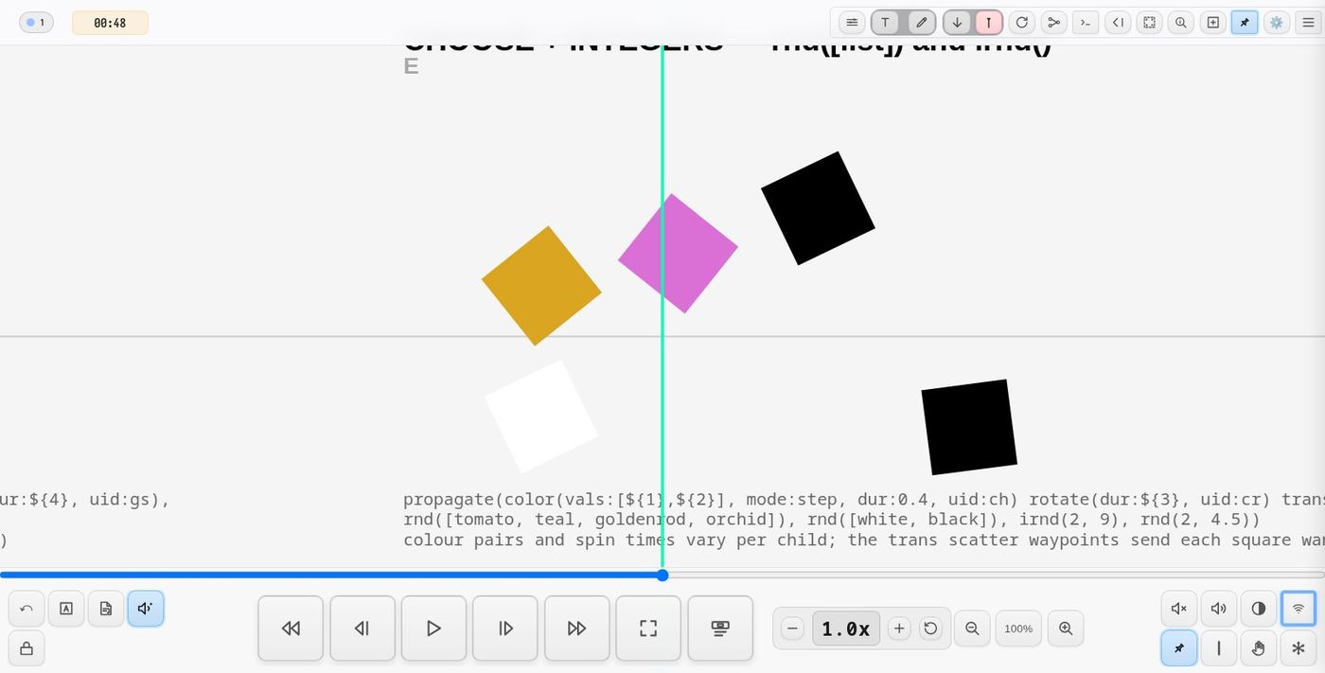Screen dimensions: 1325x673
Task: Click the white rotated square
Action: click(x=541, y=416)
